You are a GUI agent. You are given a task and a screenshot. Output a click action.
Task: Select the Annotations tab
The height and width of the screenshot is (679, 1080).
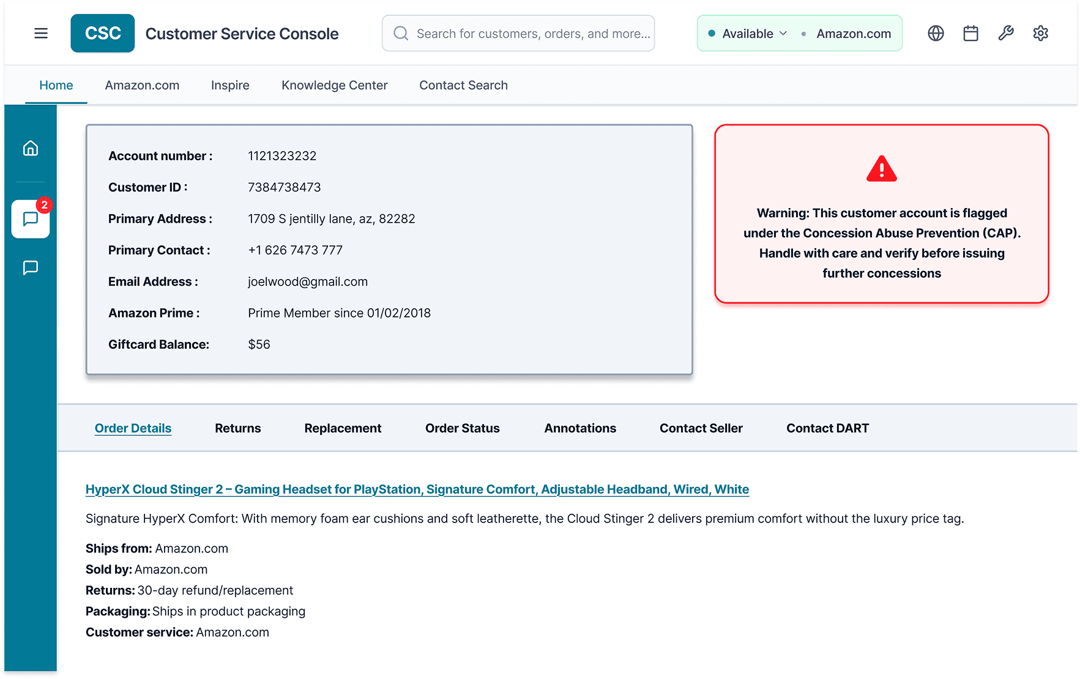point(580,428)
